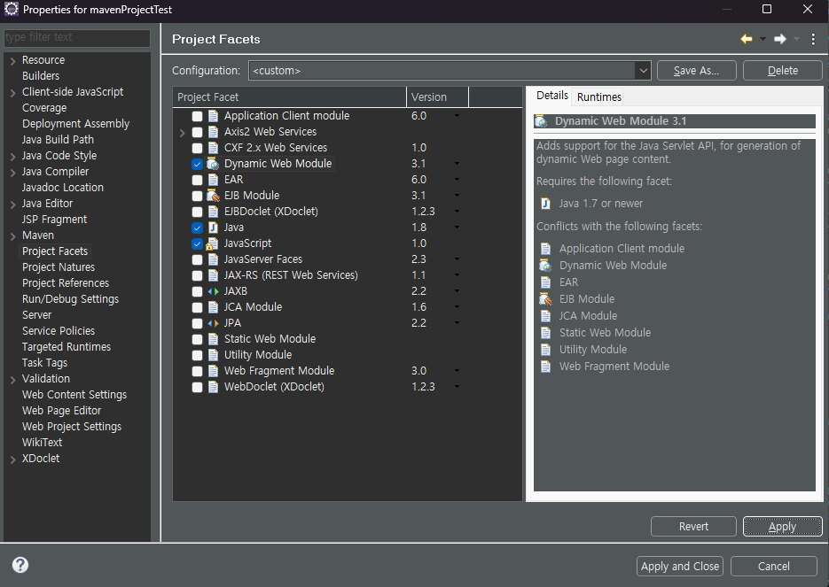Click the Apply button
829x587 pixels.
click(x=783, y=526)
